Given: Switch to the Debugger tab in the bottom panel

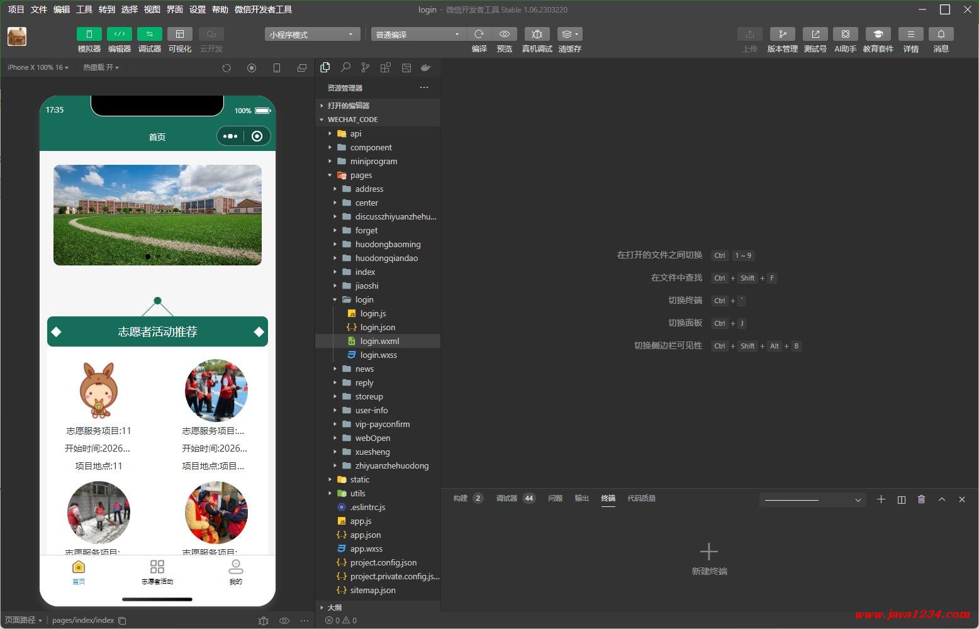Looking at the screenshot, I should click(x=506, y=498).
